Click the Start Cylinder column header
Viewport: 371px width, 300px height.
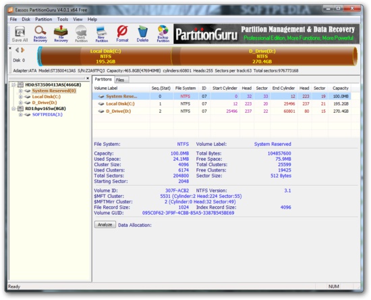pyautogui.click(x=225, y=88)
